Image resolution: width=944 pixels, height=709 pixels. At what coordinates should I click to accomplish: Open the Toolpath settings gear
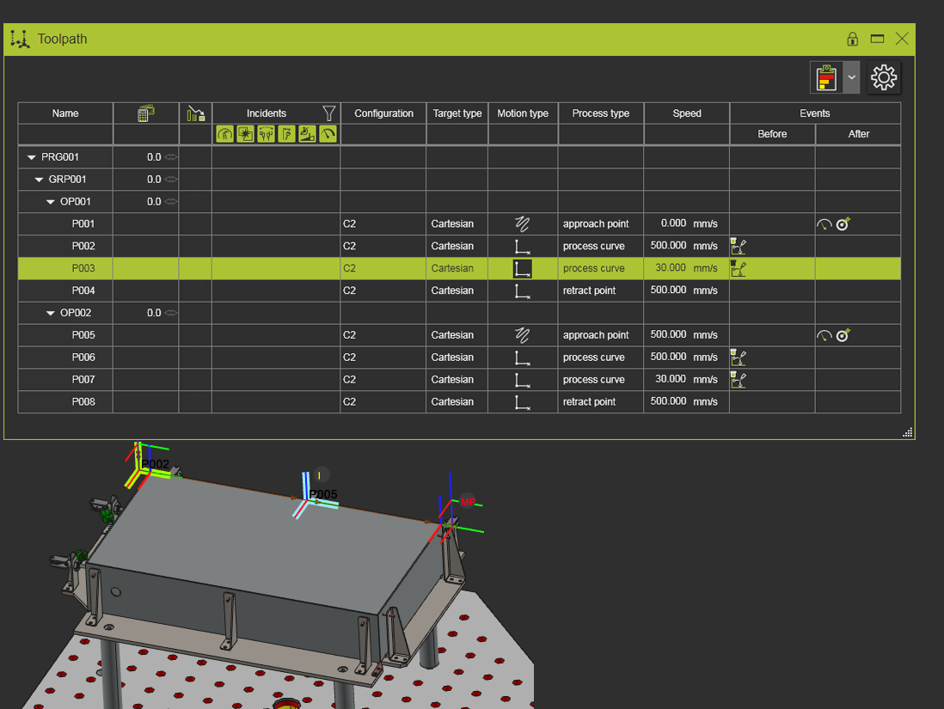click(884, 77)
